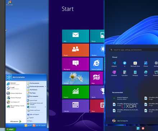Open the Weather tile
The image size is (158, 131).
tap(97, 50)
